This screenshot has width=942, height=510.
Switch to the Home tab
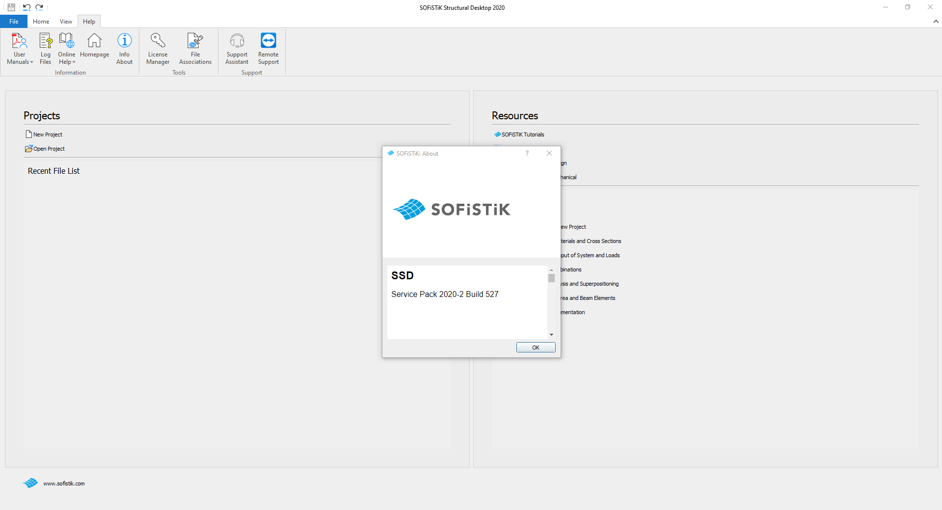point(41,22)
